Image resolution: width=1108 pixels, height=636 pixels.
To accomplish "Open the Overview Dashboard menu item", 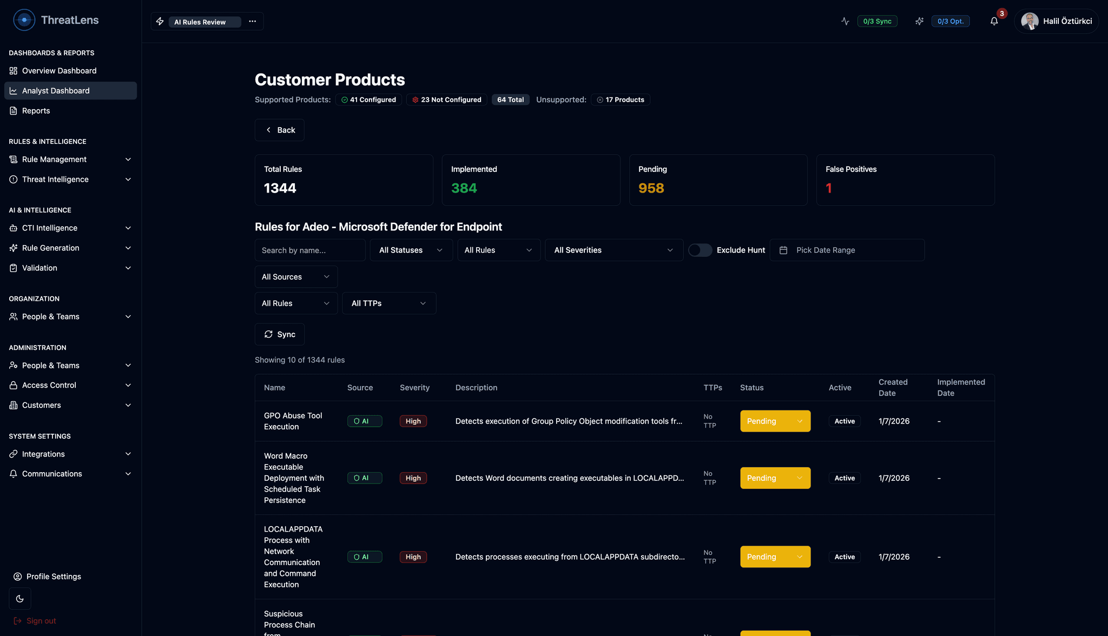I will click(70, 71).
